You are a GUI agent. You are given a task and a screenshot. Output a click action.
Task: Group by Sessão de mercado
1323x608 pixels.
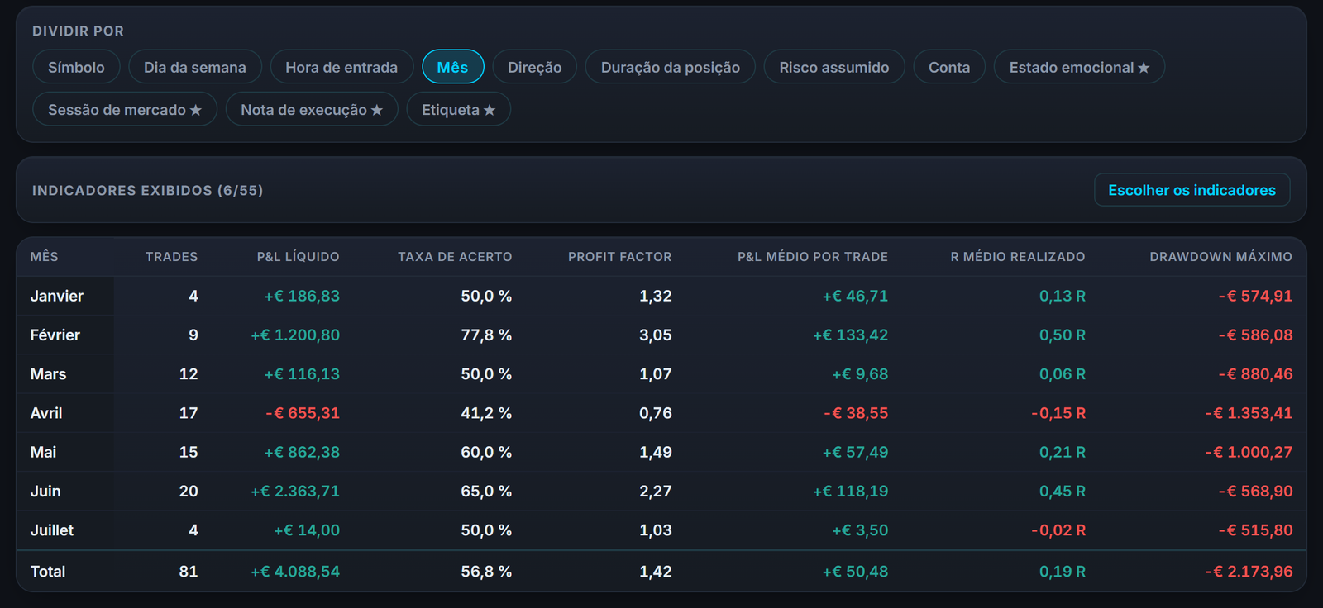(x=125, y=109)
